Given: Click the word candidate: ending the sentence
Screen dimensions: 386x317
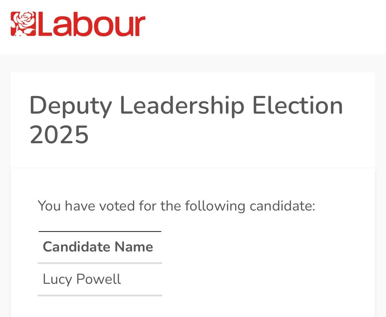Looking at the screenshot, I should (x=282, y=206).
